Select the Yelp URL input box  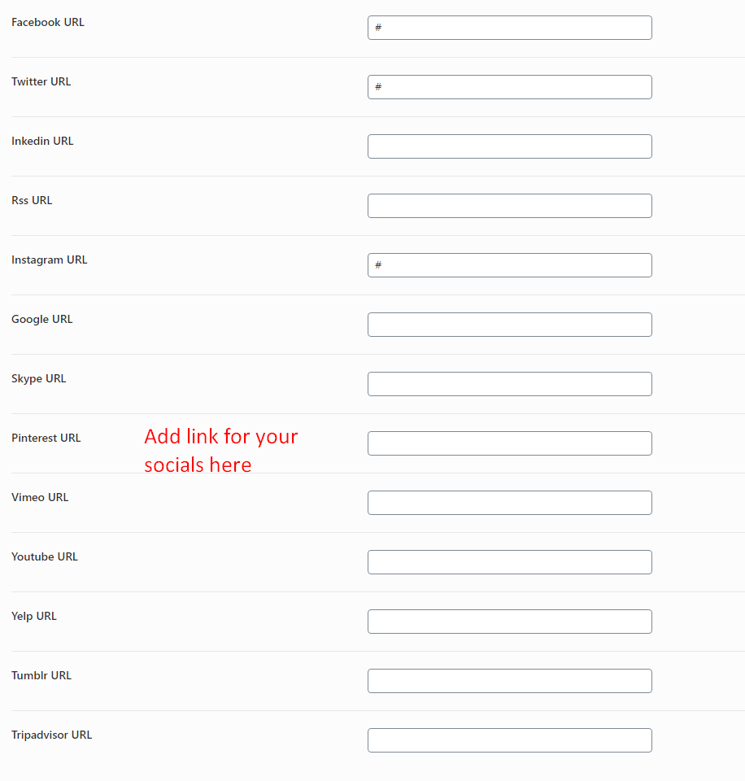click(509, 622)
